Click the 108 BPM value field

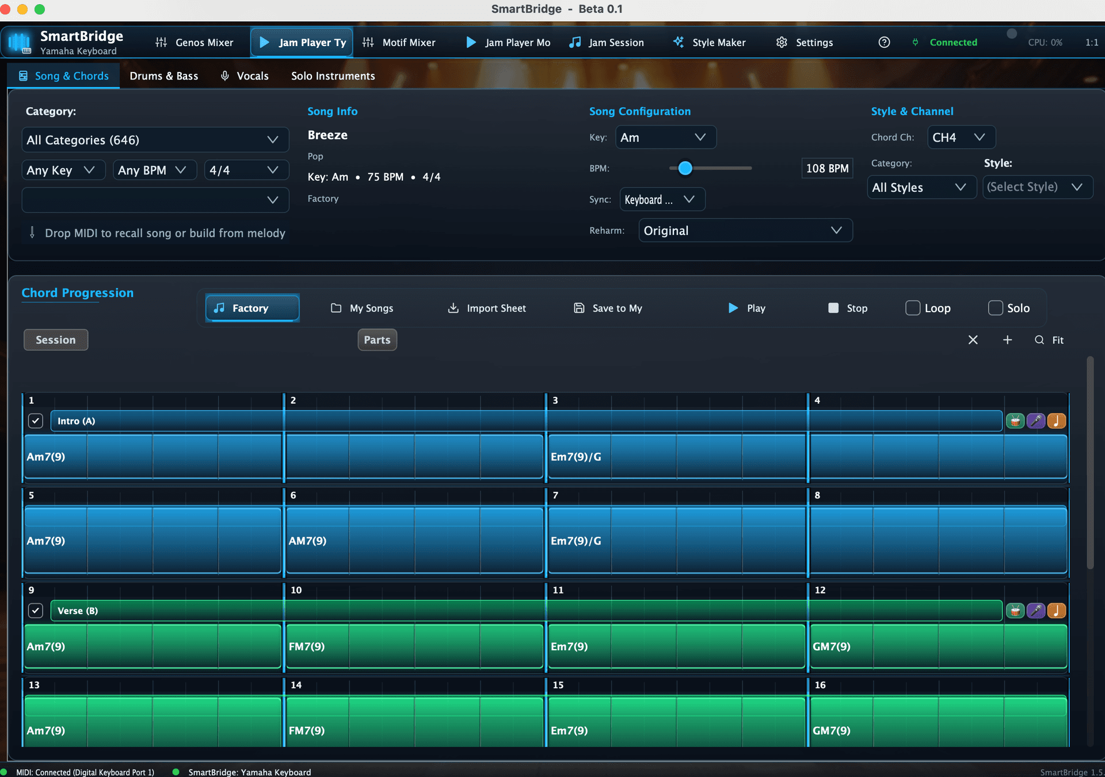coord(827,168)
